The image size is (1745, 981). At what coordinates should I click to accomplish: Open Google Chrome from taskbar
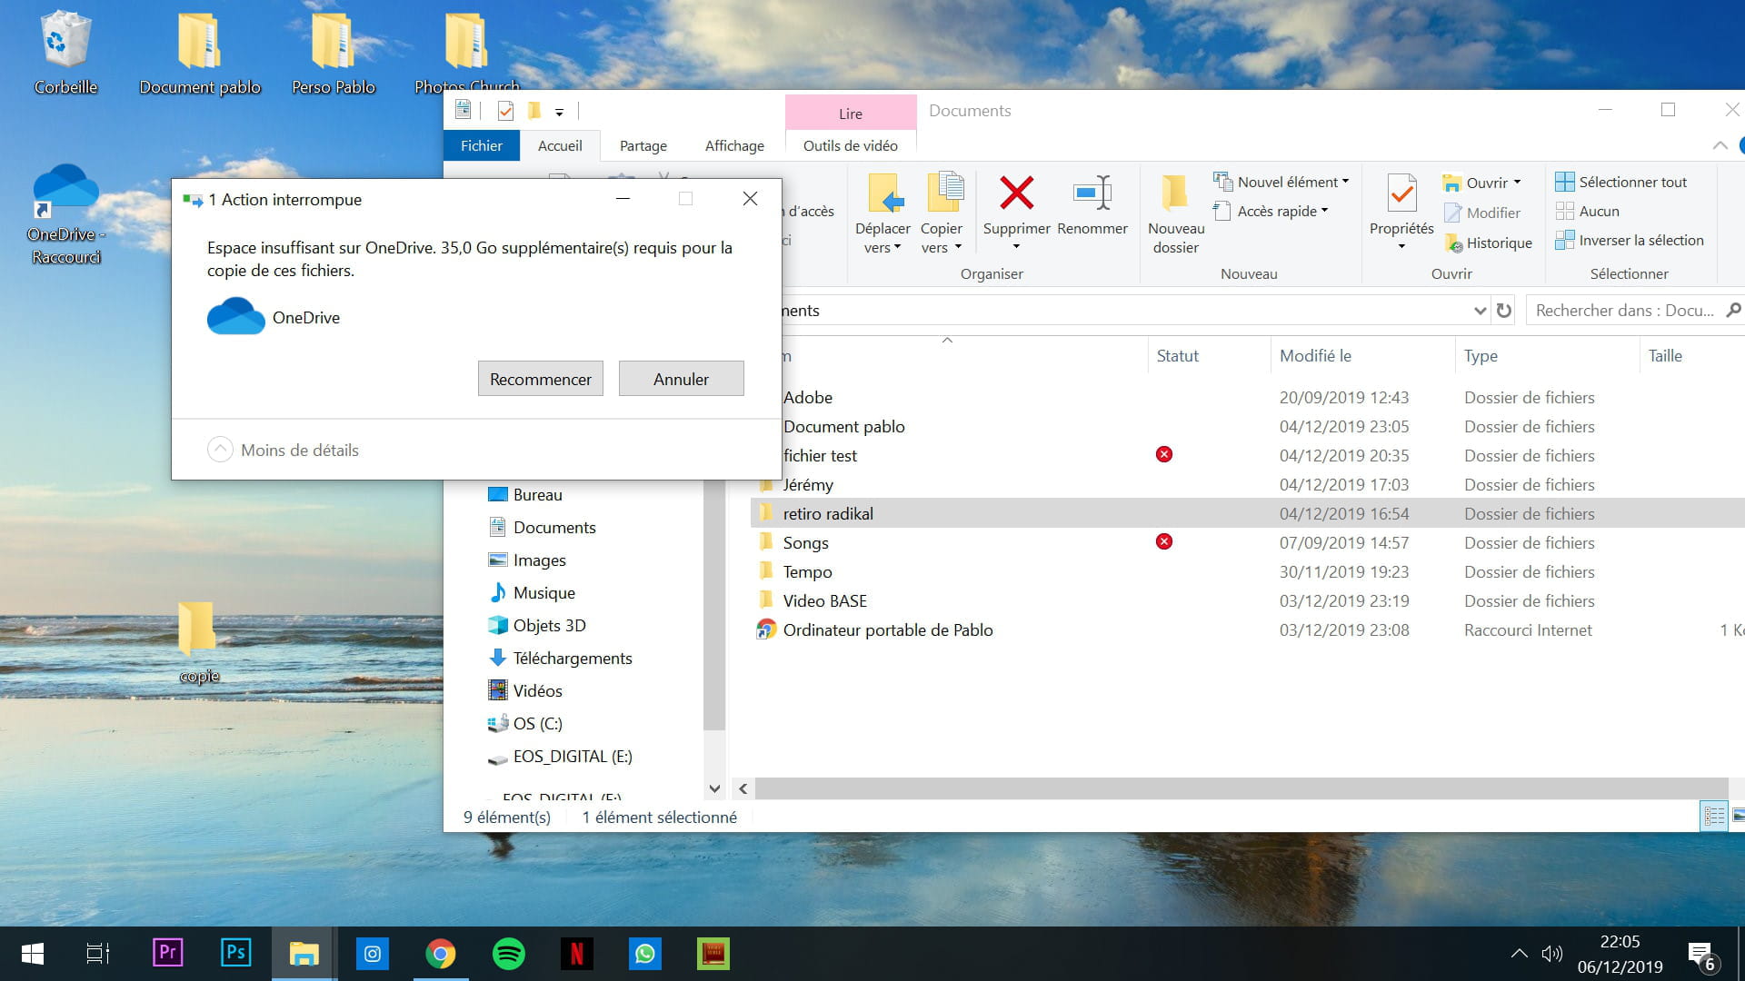pyautogui.click(x=441, y=953)
